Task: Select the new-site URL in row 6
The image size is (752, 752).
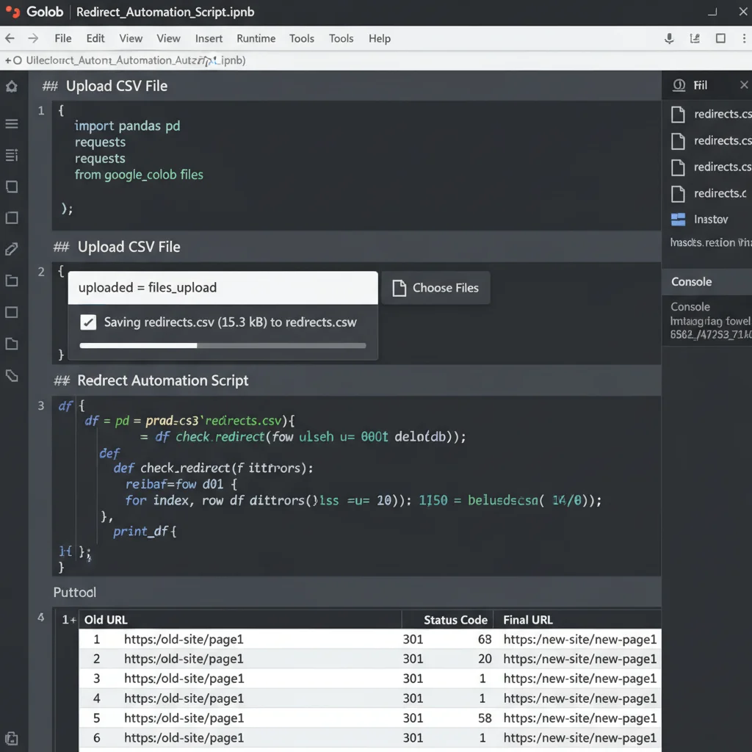Action: (x=580, y=737)
